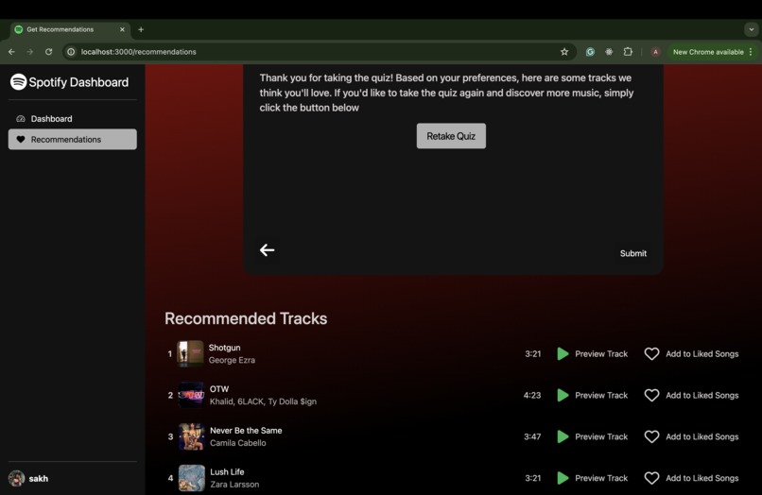Open the Dashboard sidebar item
The image size is (762, 495).
coord(73,118)
